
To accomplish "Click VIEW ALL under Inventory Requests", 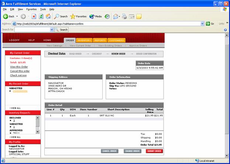I will tap(15, 137).
